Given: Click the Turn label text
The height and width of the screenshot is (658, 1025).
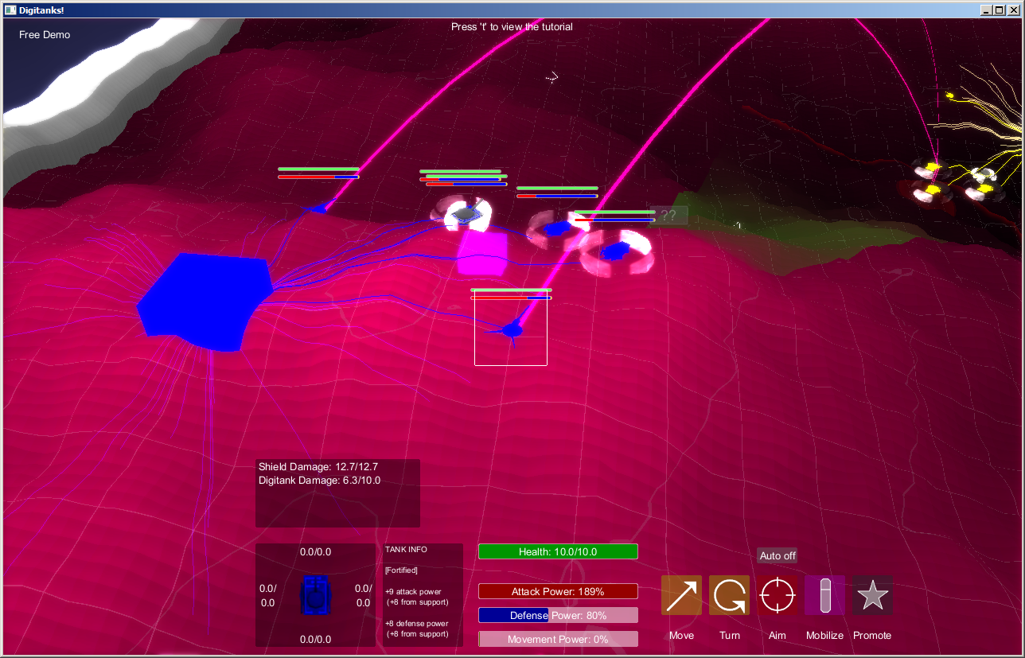Looking at the screenshot, I should coord(729,635).
